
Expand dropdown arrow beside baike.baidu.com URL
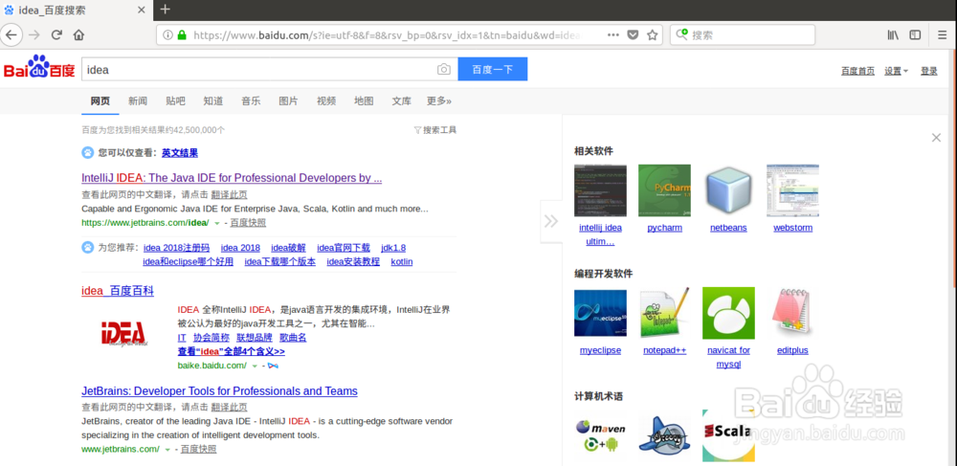tap(255, 366)
